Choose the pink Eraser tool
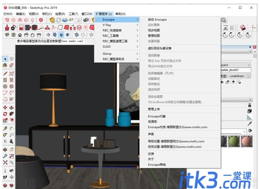 point(11,65)
